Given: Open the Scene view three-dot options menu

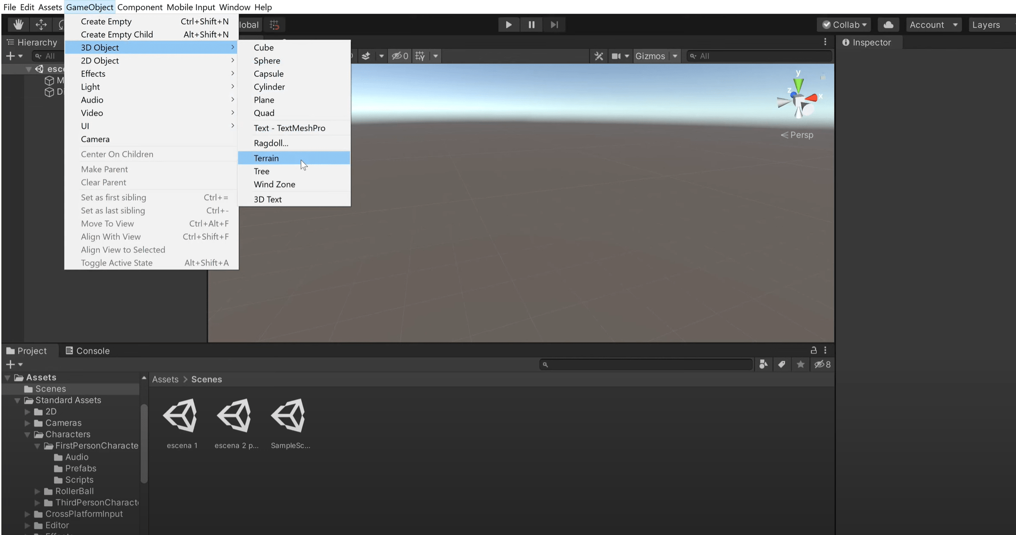Looking at the screenshot, I should click(x=825, y=42).
